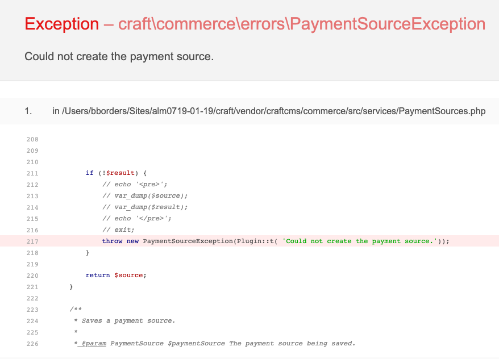Screen dimensions: 499x359
Task: Click the commented var_dump($source) line 213
Action: click(x=145, y=195)
